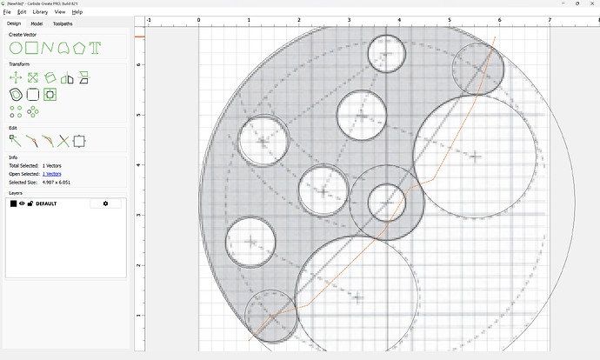This screenshot has height=360, width=600.
Task: Click the 'Total Selected: 1 Vectors' text
Action: tap(35, 166)
